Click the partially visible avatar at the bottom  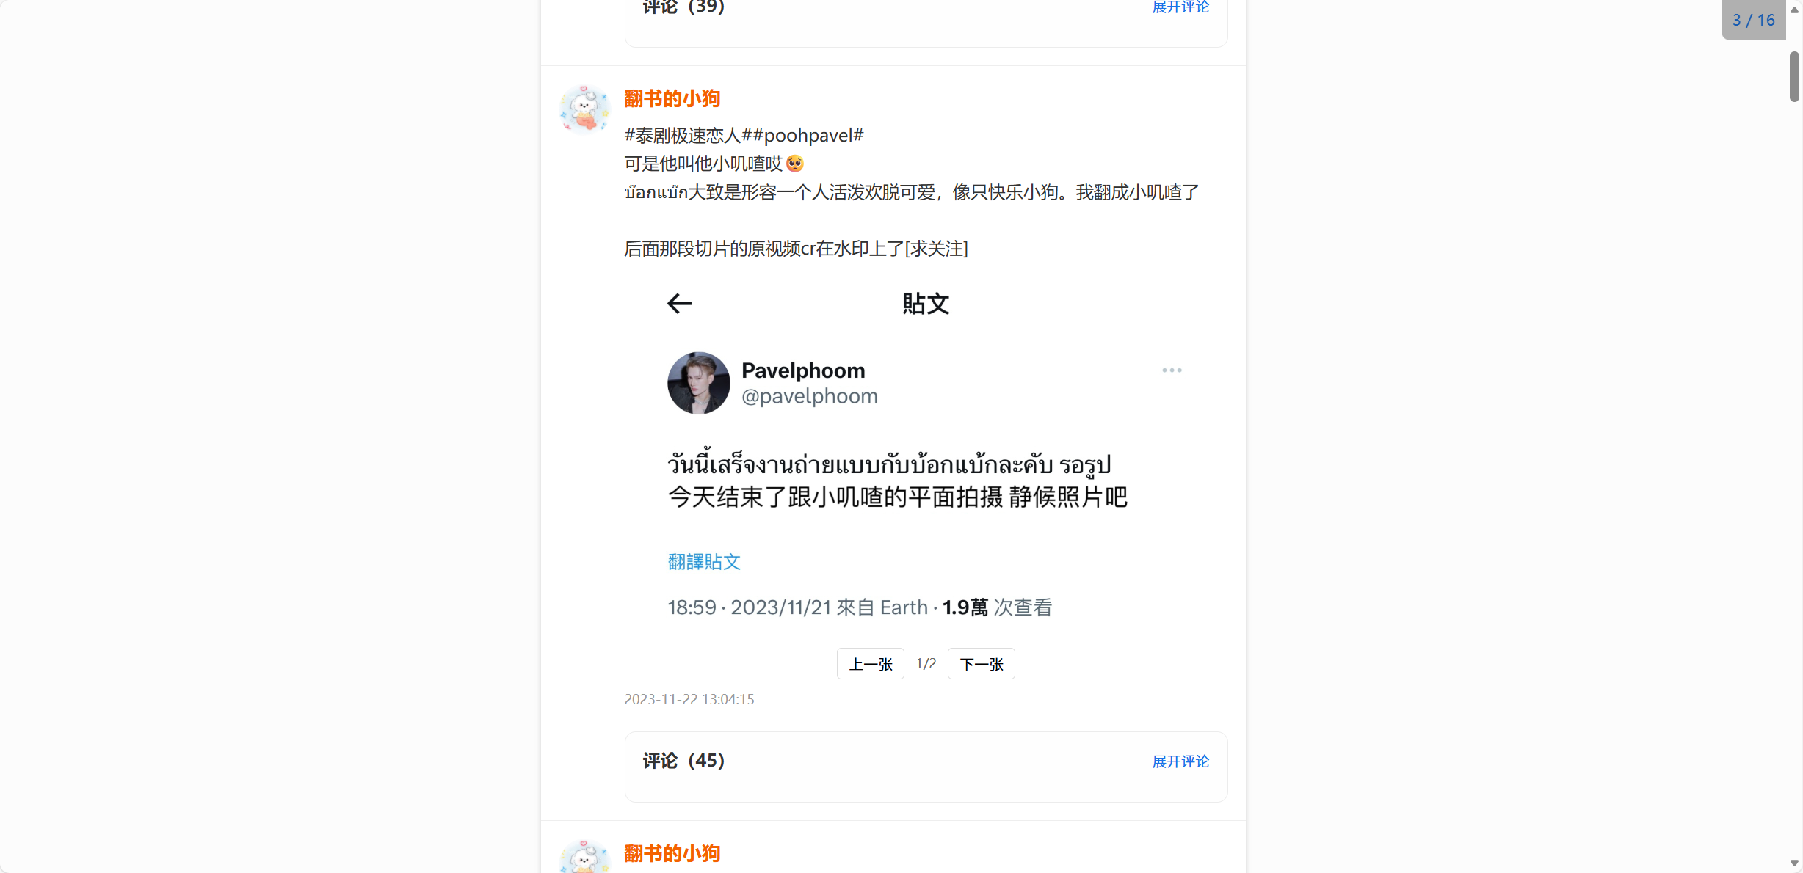584,857
